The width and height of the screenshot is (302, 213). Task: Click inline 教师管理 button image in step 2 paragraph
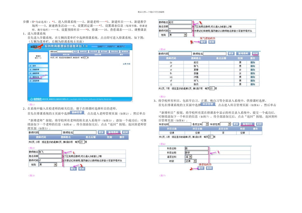pyautogui.click(x=77, y=112)
